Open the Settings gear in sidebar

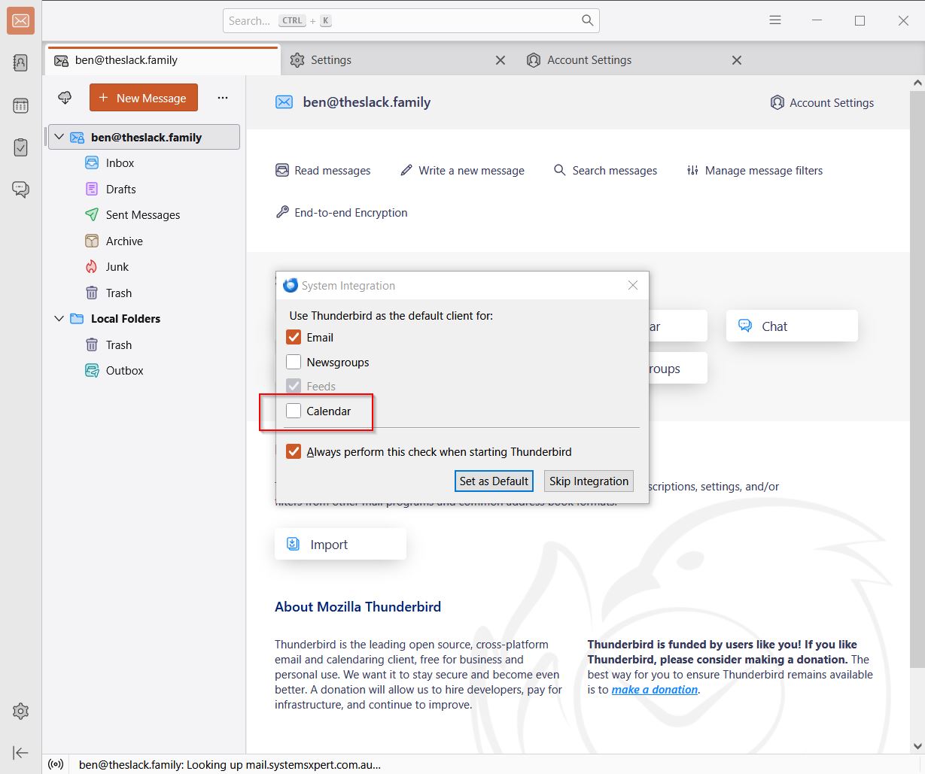21,711
